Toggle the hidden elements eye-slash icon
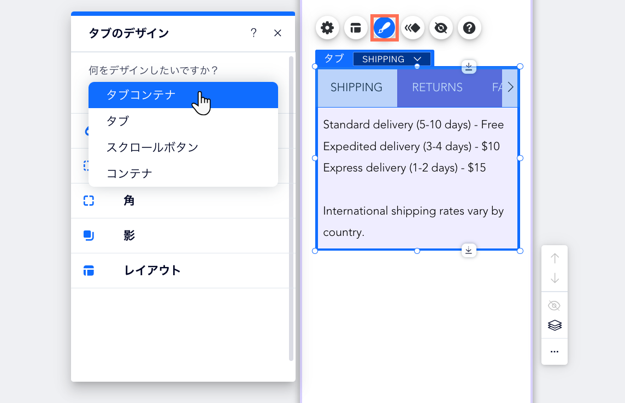The image size is (625, 403). 441,28
